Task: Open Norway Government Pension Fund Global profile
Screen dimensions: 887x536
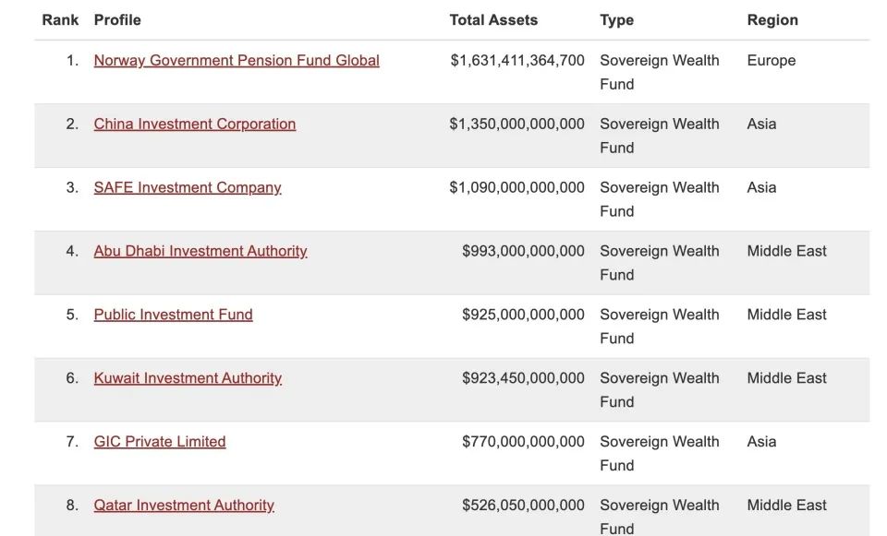Action: (237, 61)
